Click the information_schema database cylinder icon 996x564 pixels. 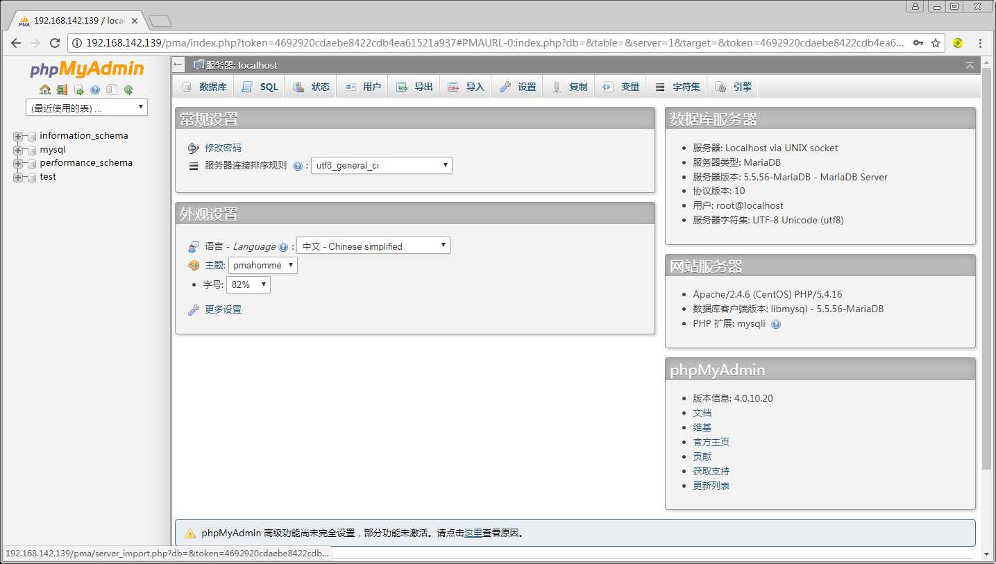[31, 137]
